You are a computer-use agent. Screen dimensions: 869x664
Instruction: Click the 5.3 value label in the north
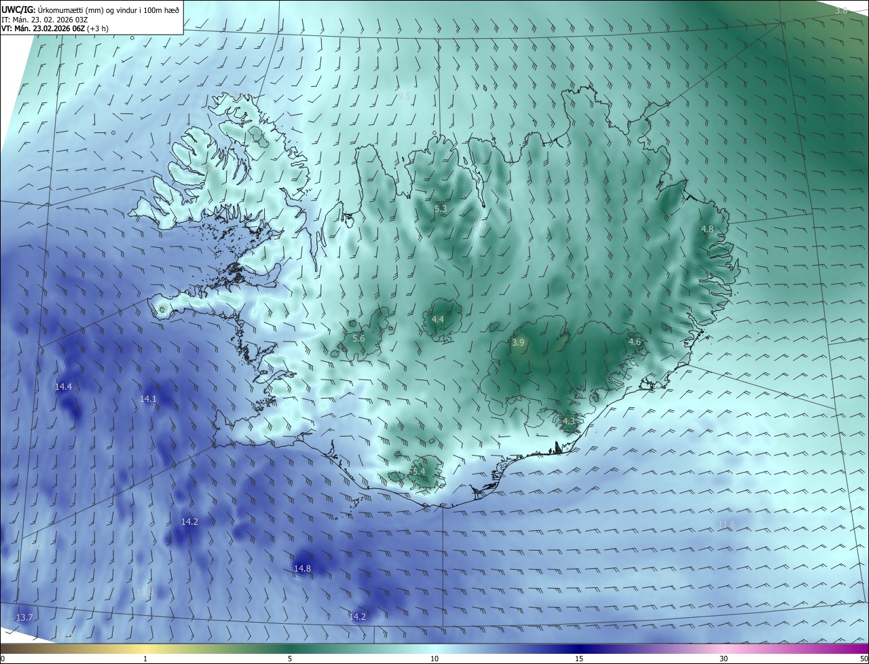[441, 209]
